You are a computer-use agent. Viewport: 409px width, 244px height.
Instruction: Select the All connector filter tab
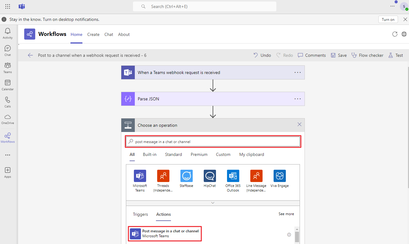[132, 154]
